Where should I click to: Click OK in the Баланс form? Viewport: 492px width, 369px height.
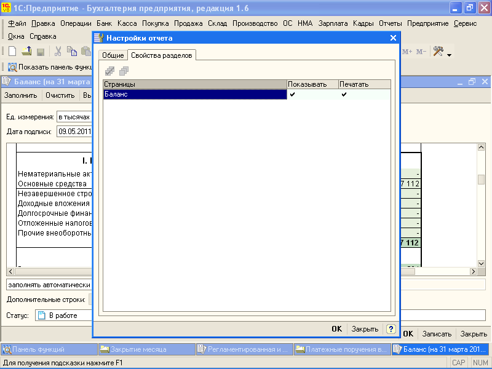[408, 334]
